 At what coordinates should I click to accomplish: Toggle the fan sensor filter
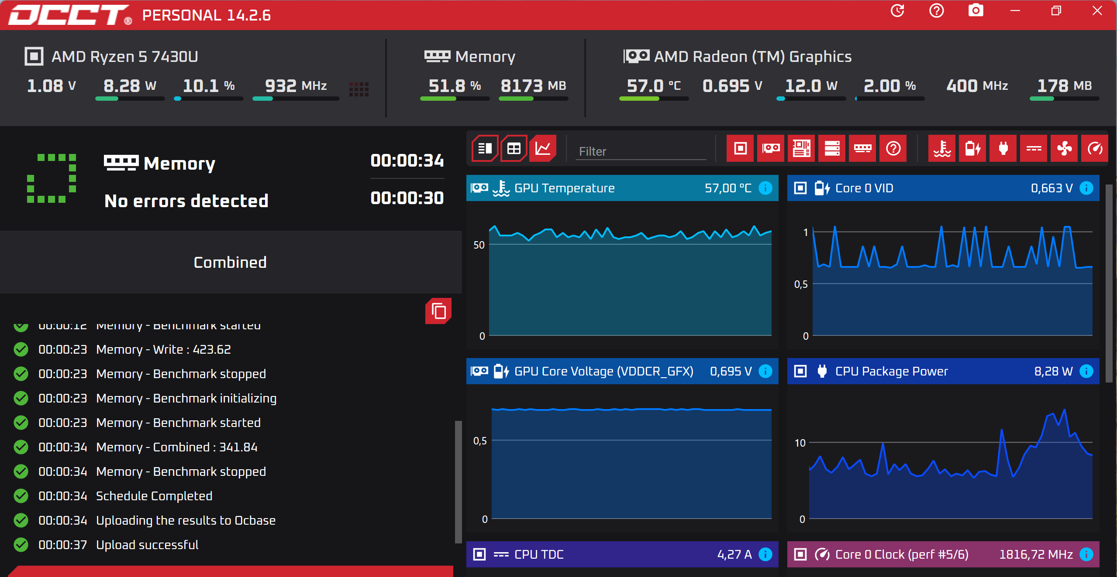click(1064, 149)
